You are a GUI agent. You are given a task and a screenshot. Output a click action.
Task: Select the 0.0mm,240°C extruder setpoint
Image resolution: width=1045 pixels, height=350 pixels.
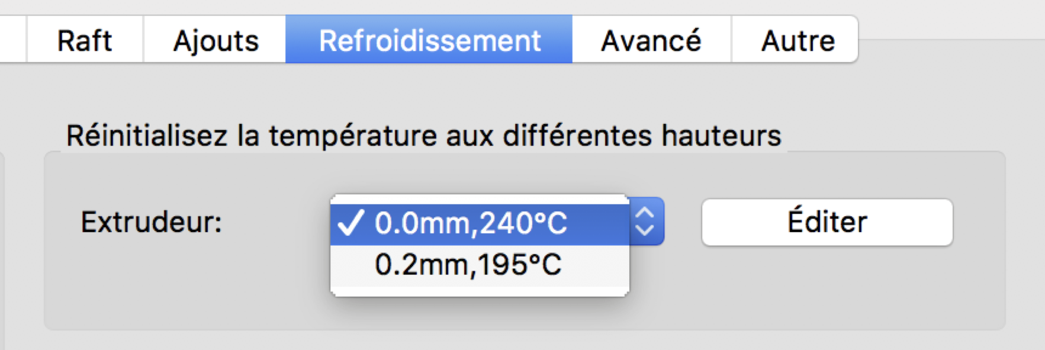[471, 224]
